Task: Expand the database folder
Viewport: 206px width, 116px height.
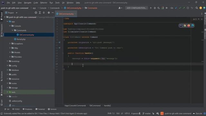Action: pyautogui.click(x=7, y=70)
